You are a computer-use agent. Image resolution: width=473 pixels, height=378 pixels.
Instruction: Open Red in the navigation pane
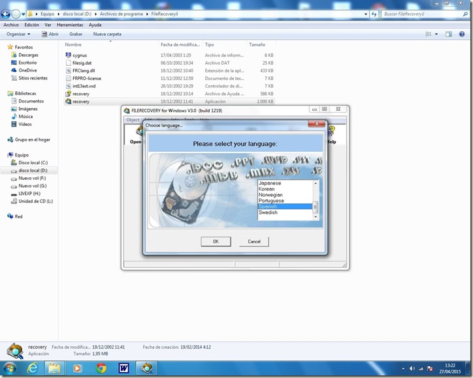(18, 216)
